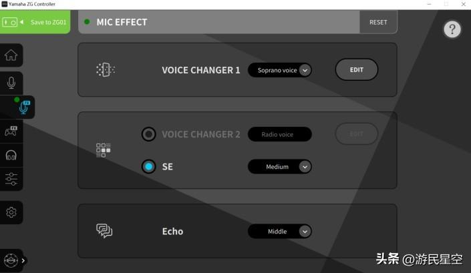Expand the bottom-left device panel arrow
Viewport: 471px width, 273px height.
coord(23,261)
